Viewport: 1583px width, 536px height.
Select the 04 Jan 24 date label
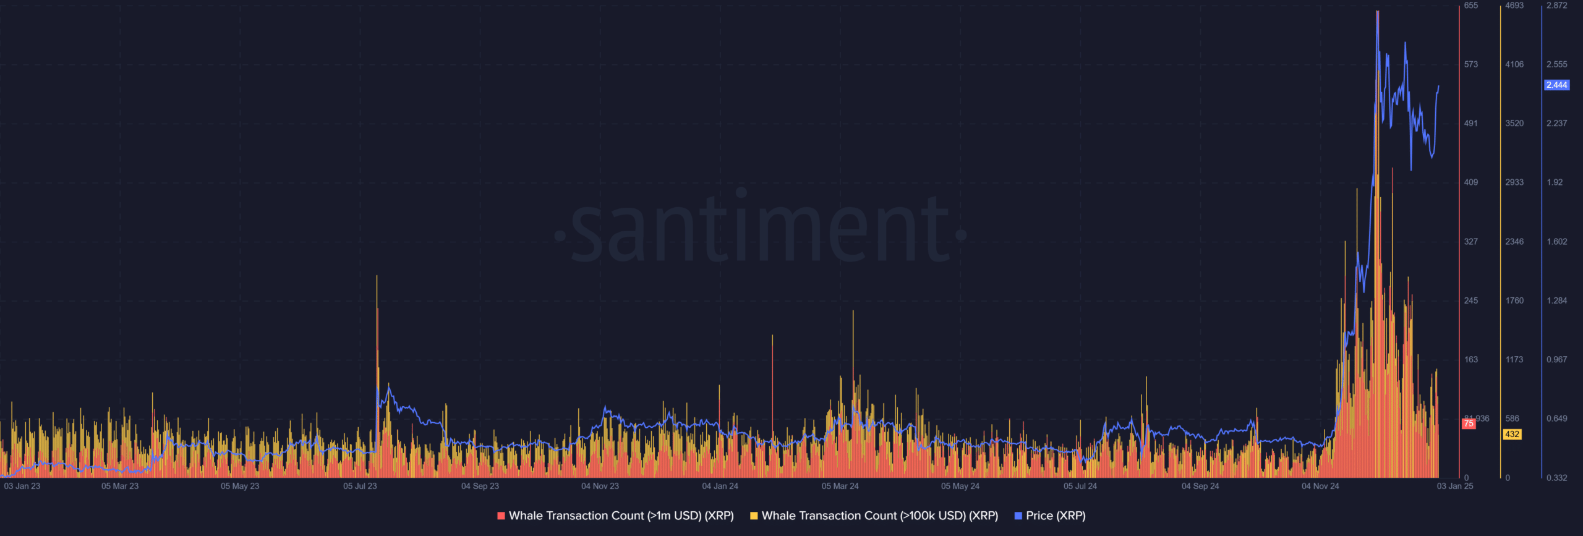(x=720, y=486)
